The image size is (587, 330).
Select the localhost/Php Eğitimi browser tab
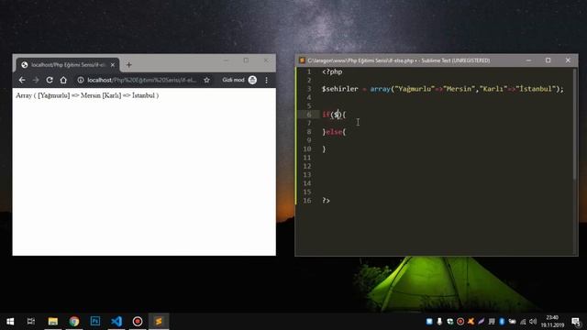tap(68, 65)
